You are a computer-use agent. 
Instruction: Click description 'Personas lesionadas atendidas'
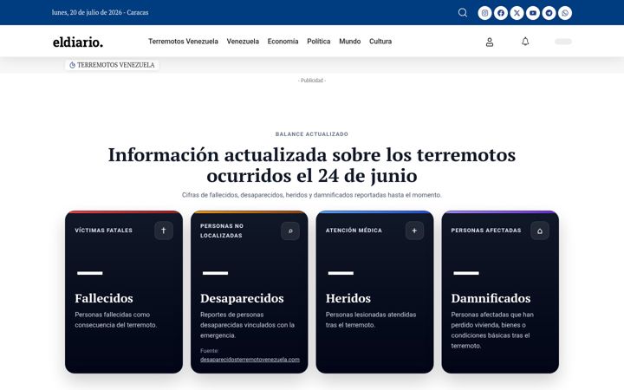(x=371, y=320)
